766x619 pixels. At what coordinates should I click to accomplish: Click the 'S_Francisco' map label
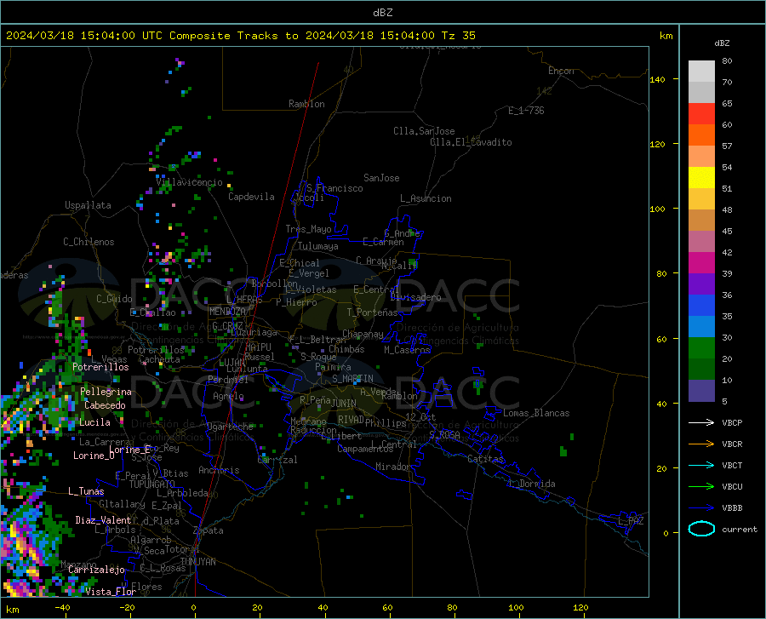click(x=334, y=188)
